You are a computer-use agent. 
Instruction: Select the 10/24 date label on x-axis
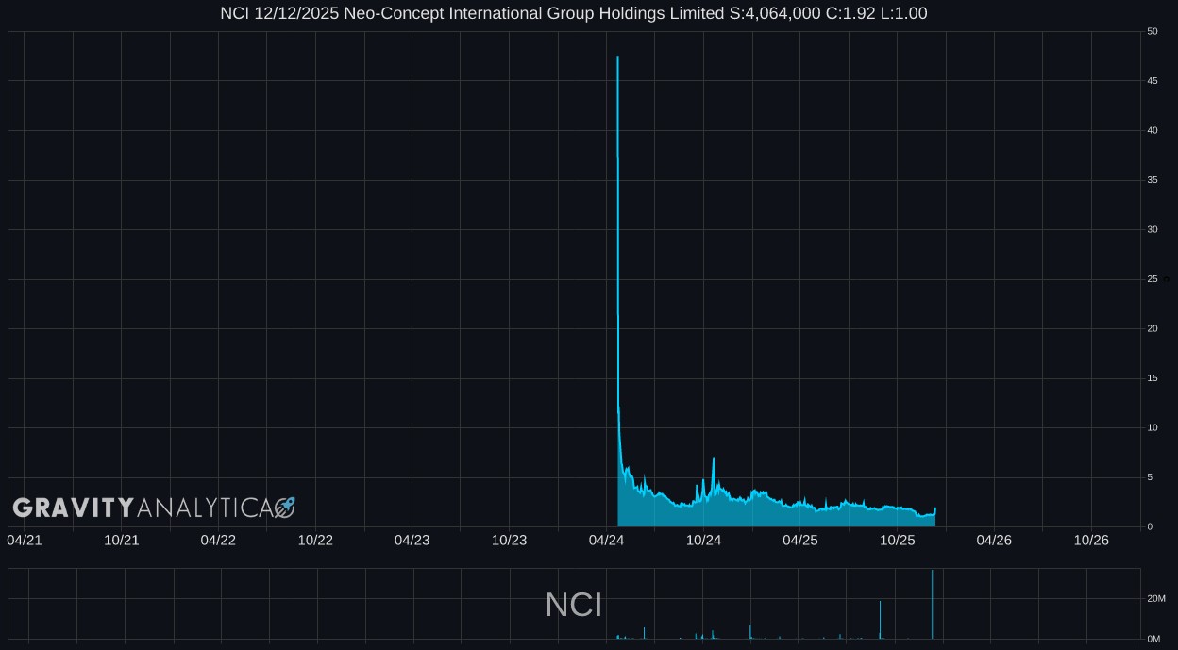click(703, 540)
